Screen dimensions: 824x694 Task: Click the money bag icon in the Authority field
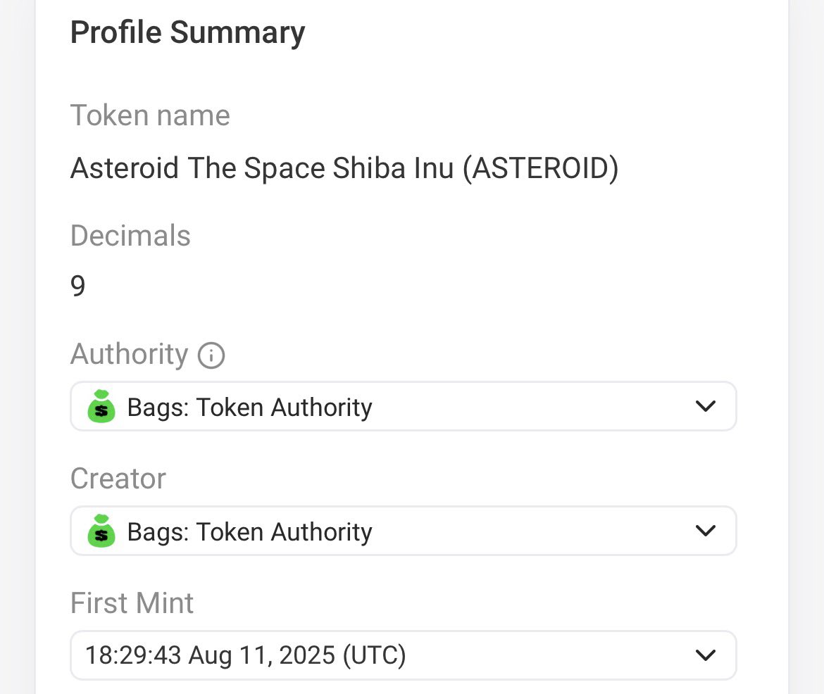coord(101,407)
